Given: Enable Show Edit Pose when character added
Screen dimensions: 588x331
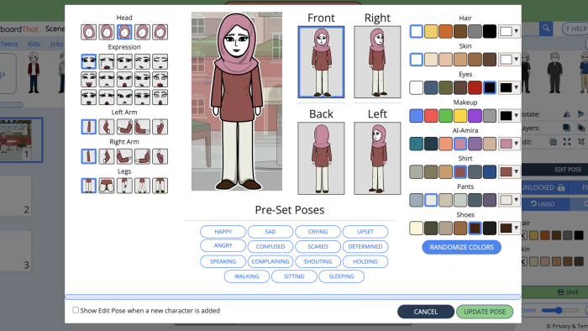Looking at the screenshot, I should click(x=76, y=310).
